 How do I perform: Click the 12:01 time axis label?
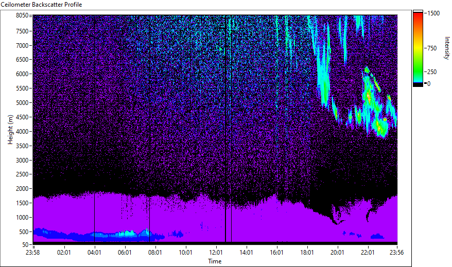tap(216, 253)
